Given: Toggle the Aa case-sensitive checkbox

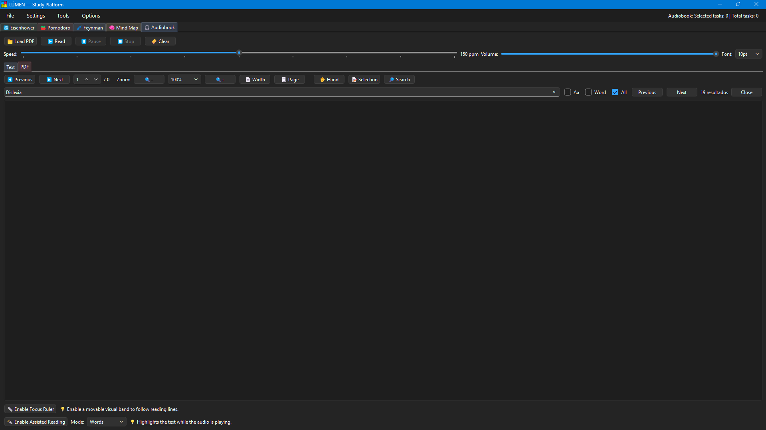Looking at the screenshot, I should (x=568, y=92).
